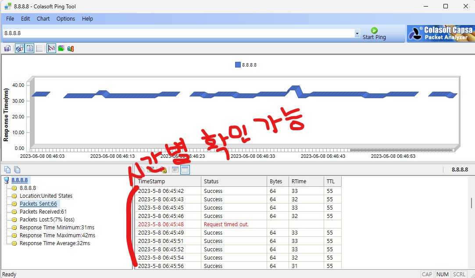Viewport: 475px width, 278px height.
Task: Switch to the area chart type icon
Action: [x=61, y=49]
